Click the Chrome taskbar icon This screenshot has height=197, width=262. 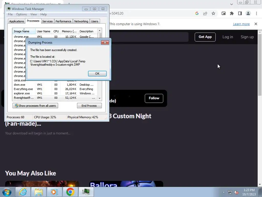pyautogui.click(x=70, y=192)
